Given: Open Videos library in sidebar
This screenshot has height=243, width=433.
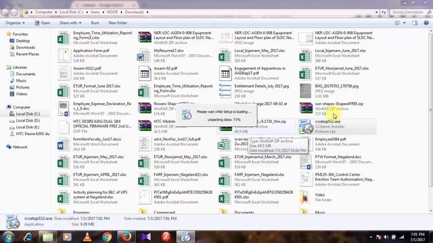Looking at the screenshot, I should click(22, 94).
